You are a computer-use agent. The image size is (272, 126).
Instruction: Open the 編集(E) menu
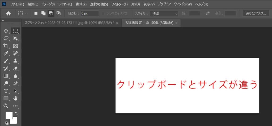click(33, 4)
